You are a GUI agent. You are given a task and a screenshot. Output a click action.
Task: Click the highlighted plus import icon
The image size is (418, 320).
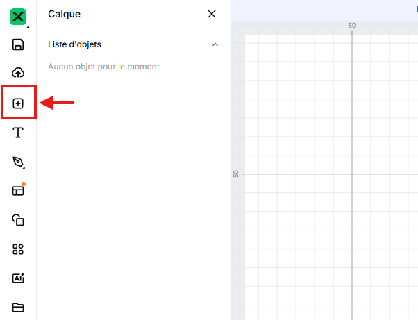coord(18,103)
